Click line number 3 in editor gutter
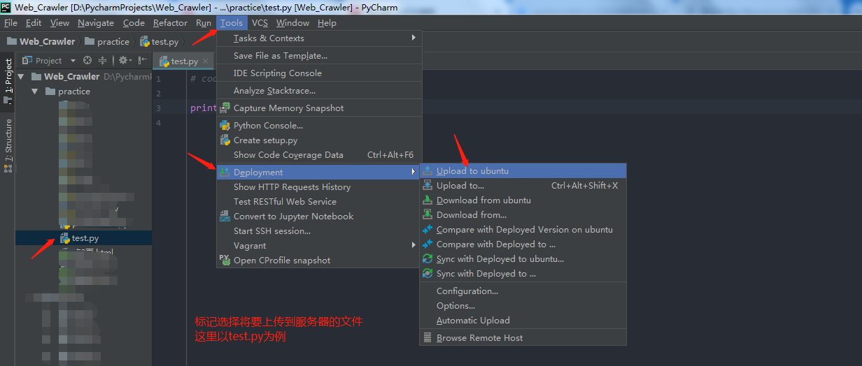 point(159,108)
